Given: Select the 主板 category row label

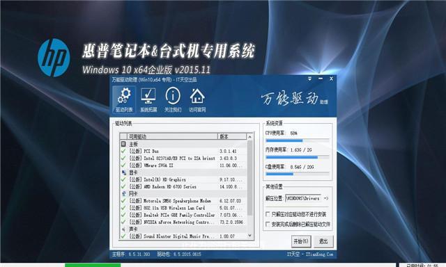Looking at the screenshot, I should 133,144.
